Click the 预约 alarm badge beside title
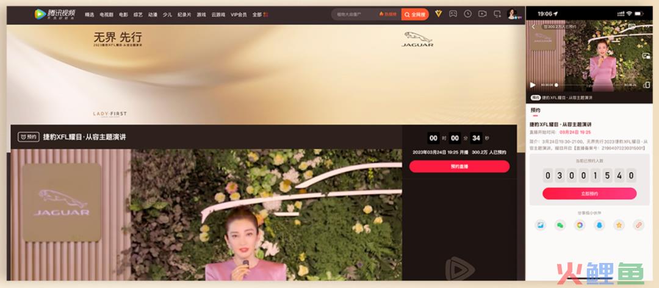The image size is (659, 288). [29, 137]
